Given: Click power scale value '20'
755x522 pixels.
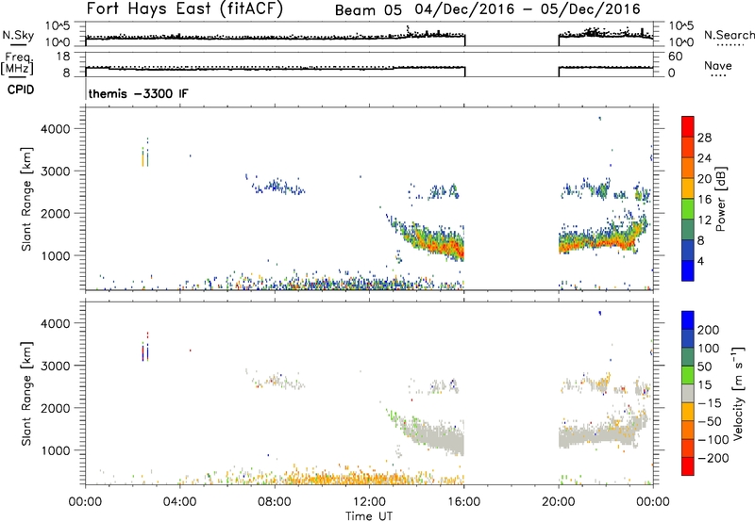Looking at the screenshot, I should 704,179.
